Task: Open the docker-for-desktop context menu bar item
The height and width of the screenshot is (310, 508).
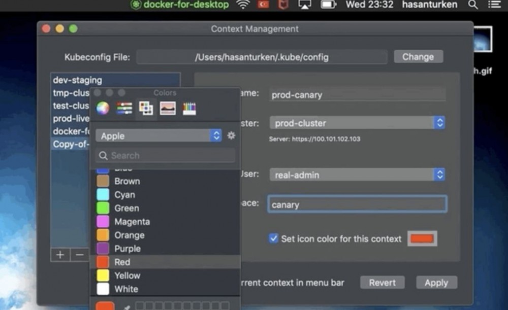Action: [180, 5]
